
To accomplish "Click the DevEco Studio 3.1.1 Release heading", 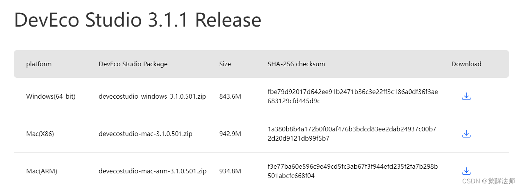I will (x=138, y=20).
